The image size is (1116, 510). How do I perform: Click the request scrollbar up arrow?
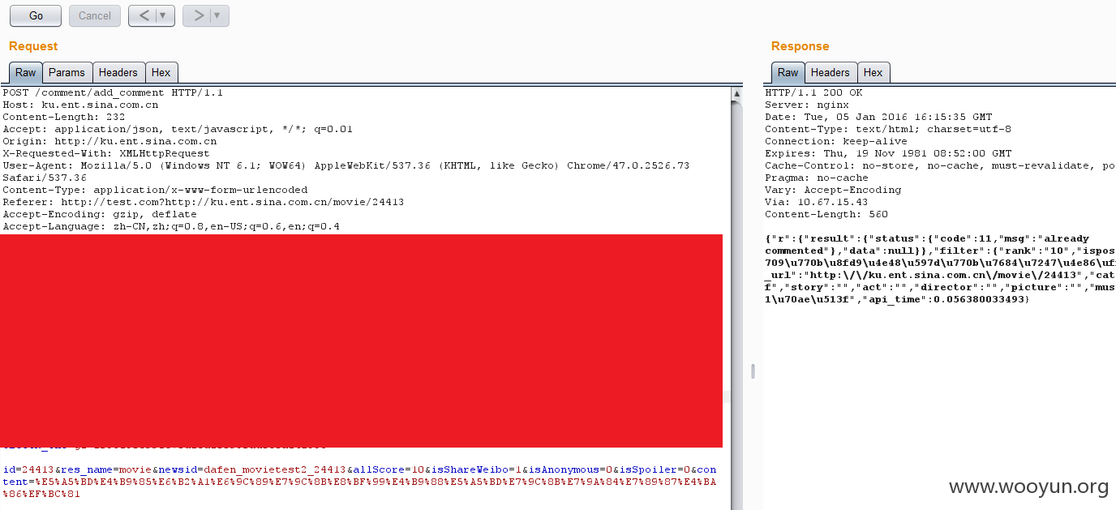(736, 94)
